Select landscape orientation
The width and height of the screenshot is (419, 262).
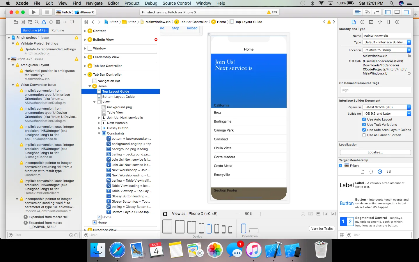click(x=253, y=231)
